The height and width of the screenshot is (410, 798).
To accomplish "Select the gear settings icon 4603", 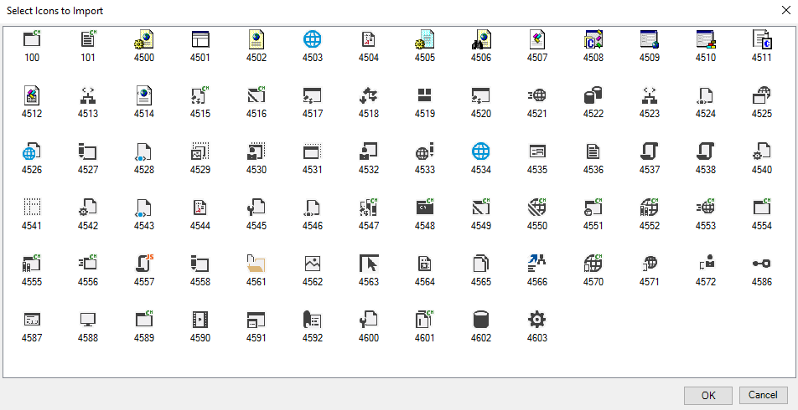I will point(537,319).
